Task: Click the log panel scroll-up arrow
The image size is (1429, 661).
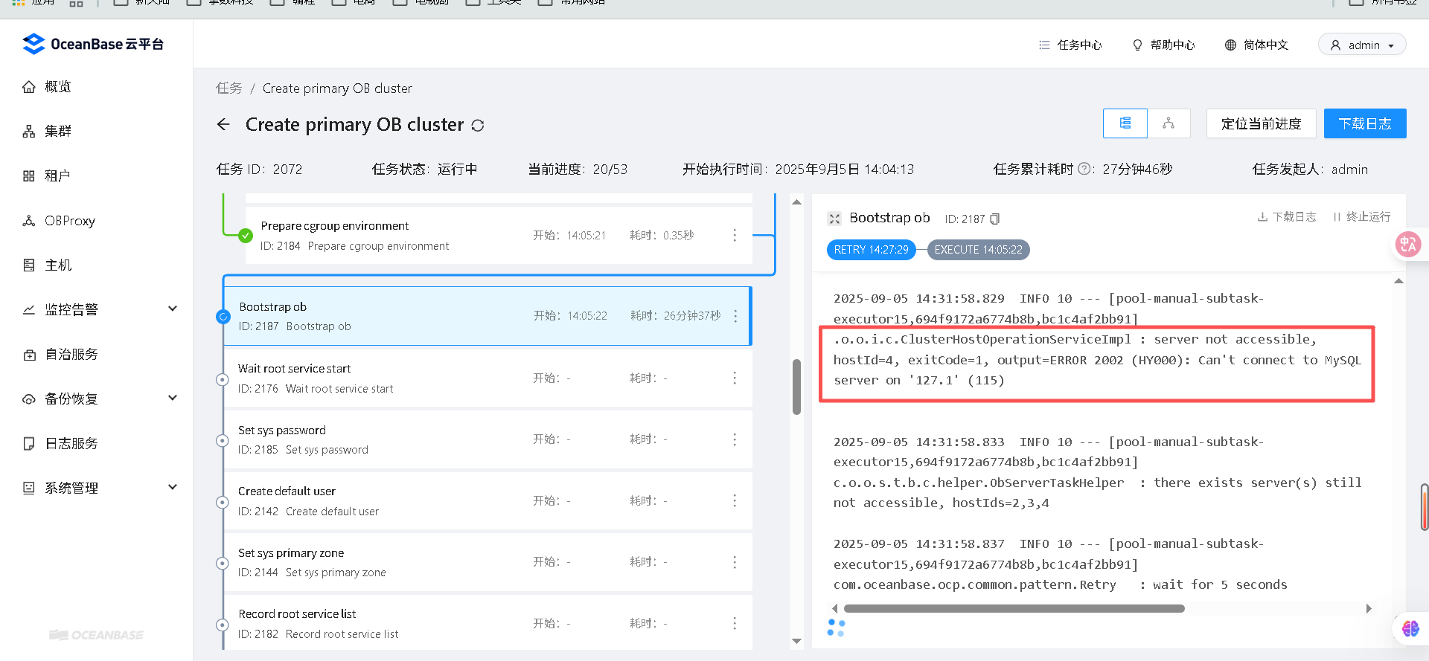Action: (x=1398, y=281)
